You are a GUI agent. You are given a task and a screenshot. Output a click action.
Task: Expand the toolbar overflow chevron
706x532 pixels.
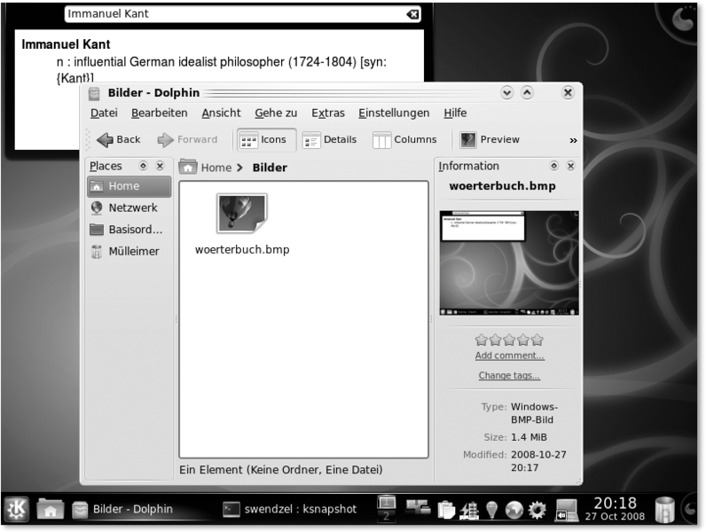click(573, 140)
